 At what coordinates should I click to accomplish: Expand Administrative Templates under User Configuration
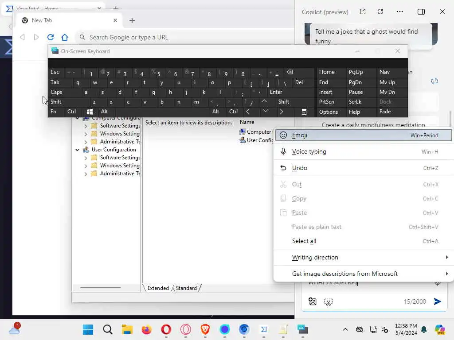[x=86, y=174]
